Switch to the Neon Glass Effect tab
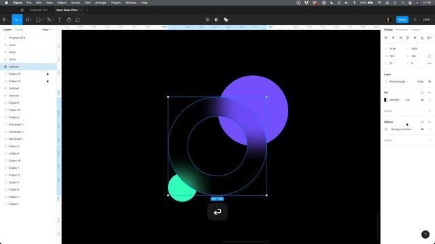 [67, 10]
